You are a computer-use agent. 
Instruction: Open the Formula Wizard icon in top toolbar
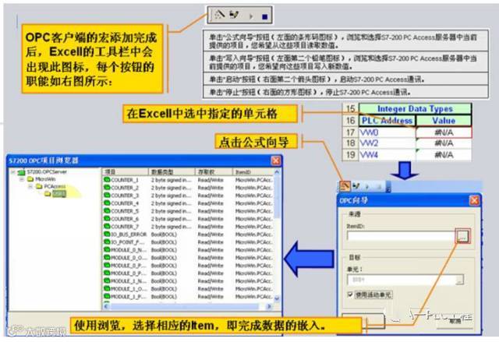(219, 14)
